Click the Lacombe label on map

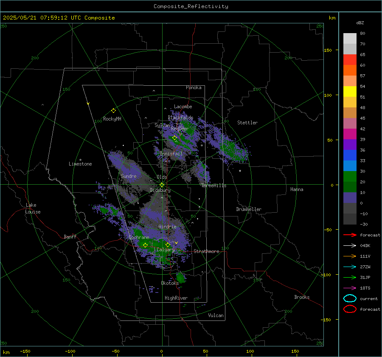click(183, 107)
